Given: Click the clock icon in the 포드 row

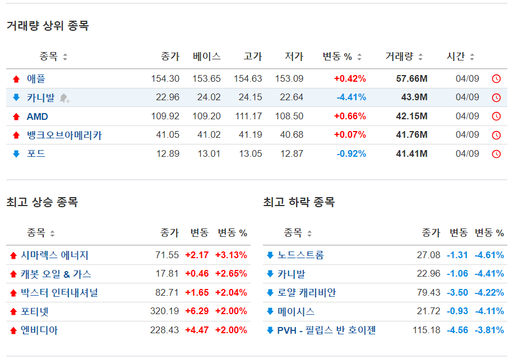Looking at the screenshot, I should [496, 154].
